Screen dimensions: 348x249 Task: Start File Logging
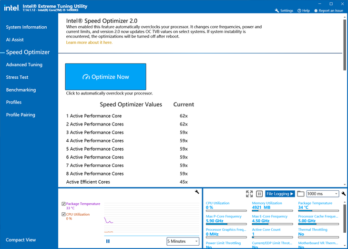click(x=280, y=194)
